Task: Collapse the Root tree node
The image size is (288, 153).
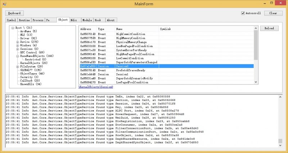Action: 13,28
